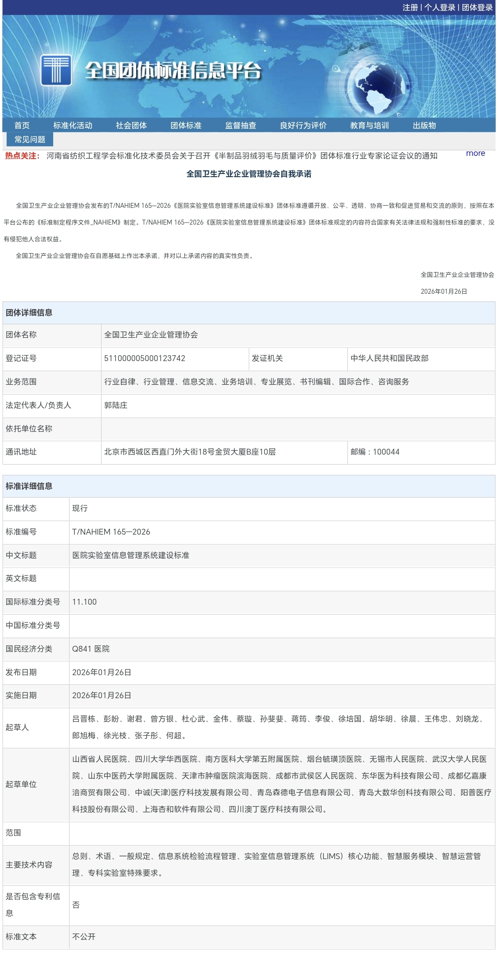
Task: Select the 团体标准 menu item
Action: pyautogui.click(x=186, y=125)
